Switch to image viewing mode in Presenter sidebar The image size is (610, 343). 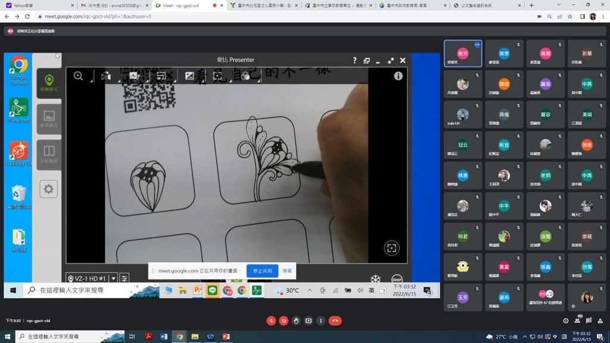(x=49, y=119)
